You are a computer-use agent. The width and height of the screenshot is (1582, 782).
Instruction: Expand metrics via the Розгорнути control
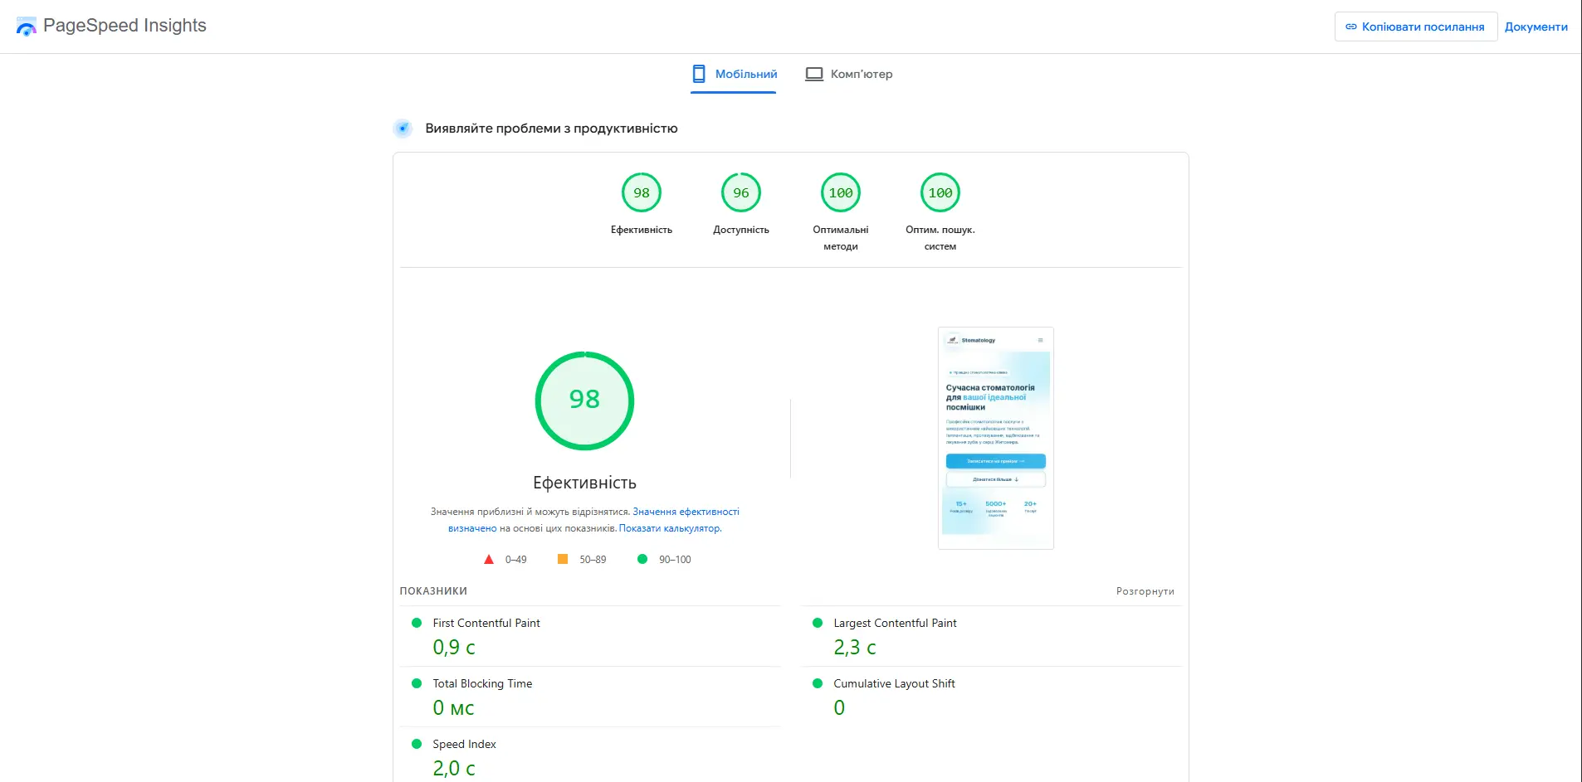click(1145, 590)
